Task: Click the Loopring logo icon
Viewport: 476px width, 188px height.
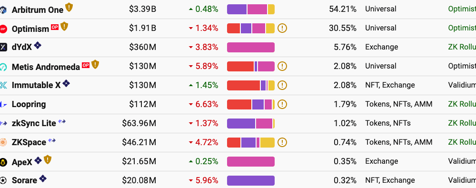Action: [3, 105]
